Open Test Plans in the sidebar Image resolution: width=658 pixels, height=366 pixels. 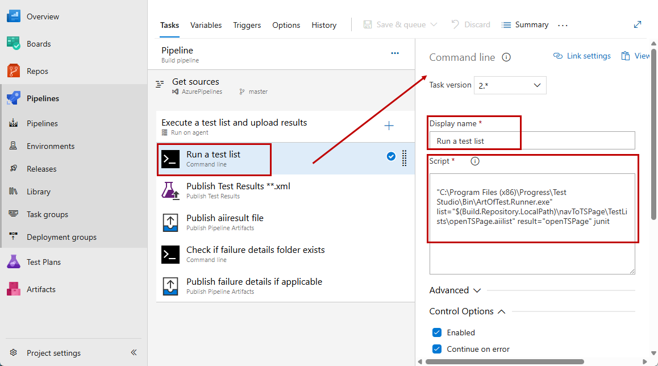click(x=44, y=262)
